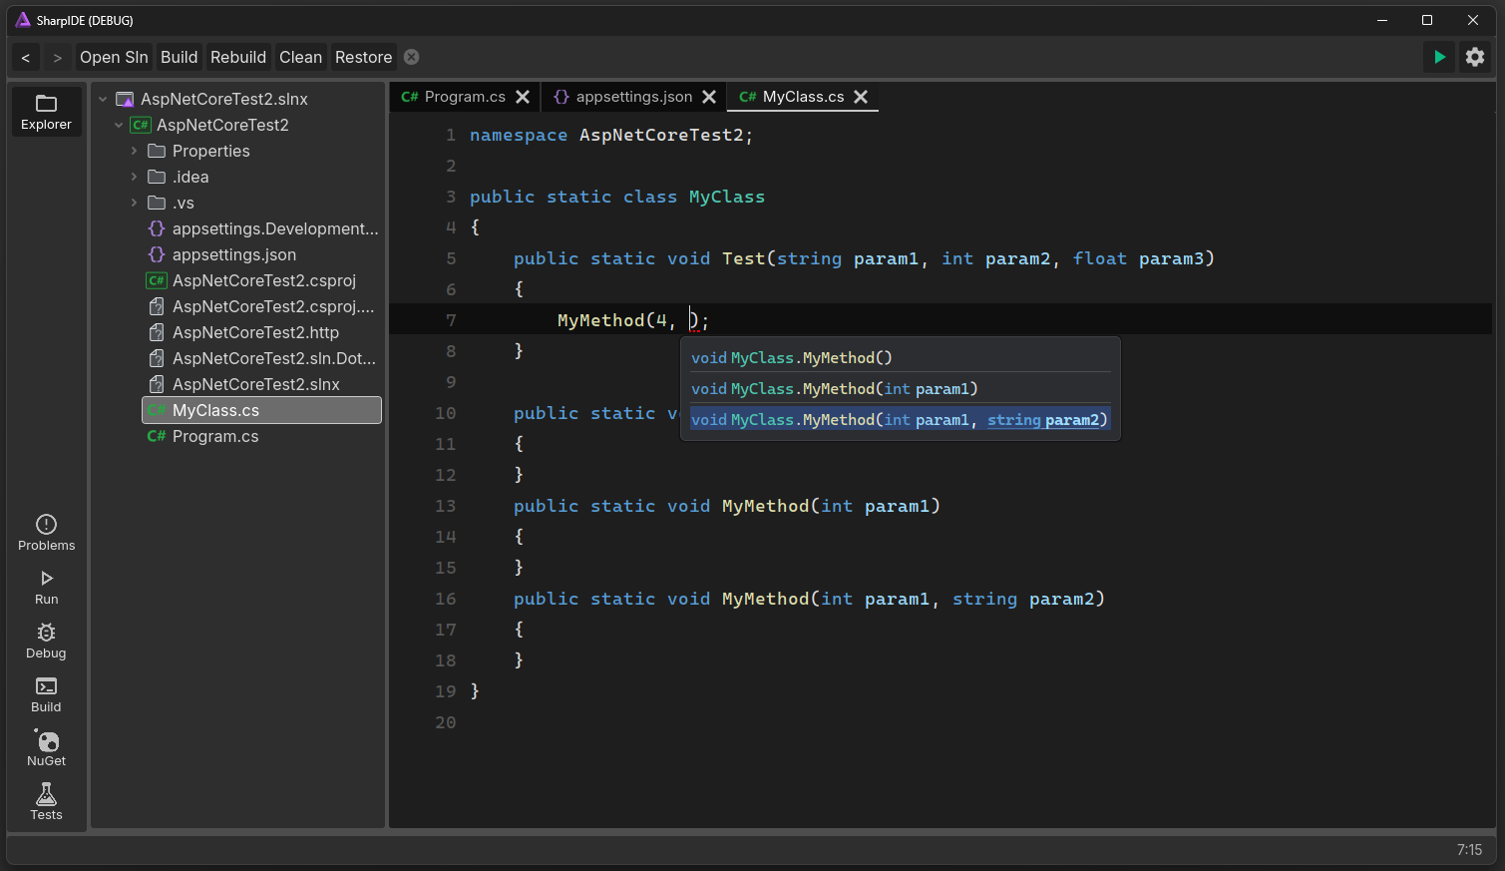
Task: Close the Program.cs tab
Action: point(522,97)
